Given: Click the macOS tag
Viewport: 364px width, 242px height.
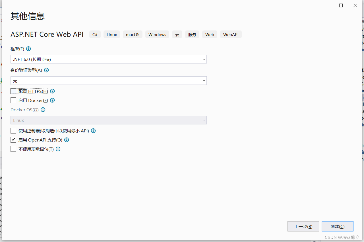Looking at the screenshot, I should 133,34.
